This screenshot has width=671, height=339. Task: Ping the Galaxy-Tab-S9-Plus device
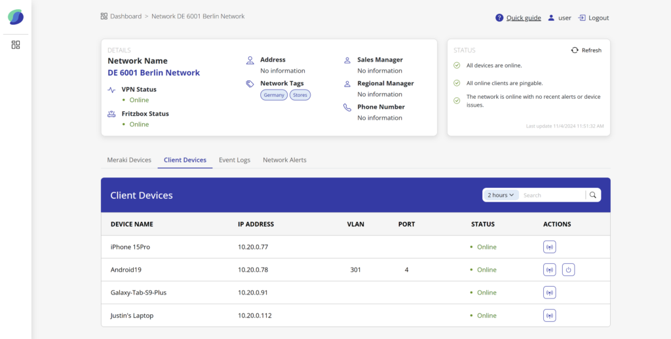(549, 293)
